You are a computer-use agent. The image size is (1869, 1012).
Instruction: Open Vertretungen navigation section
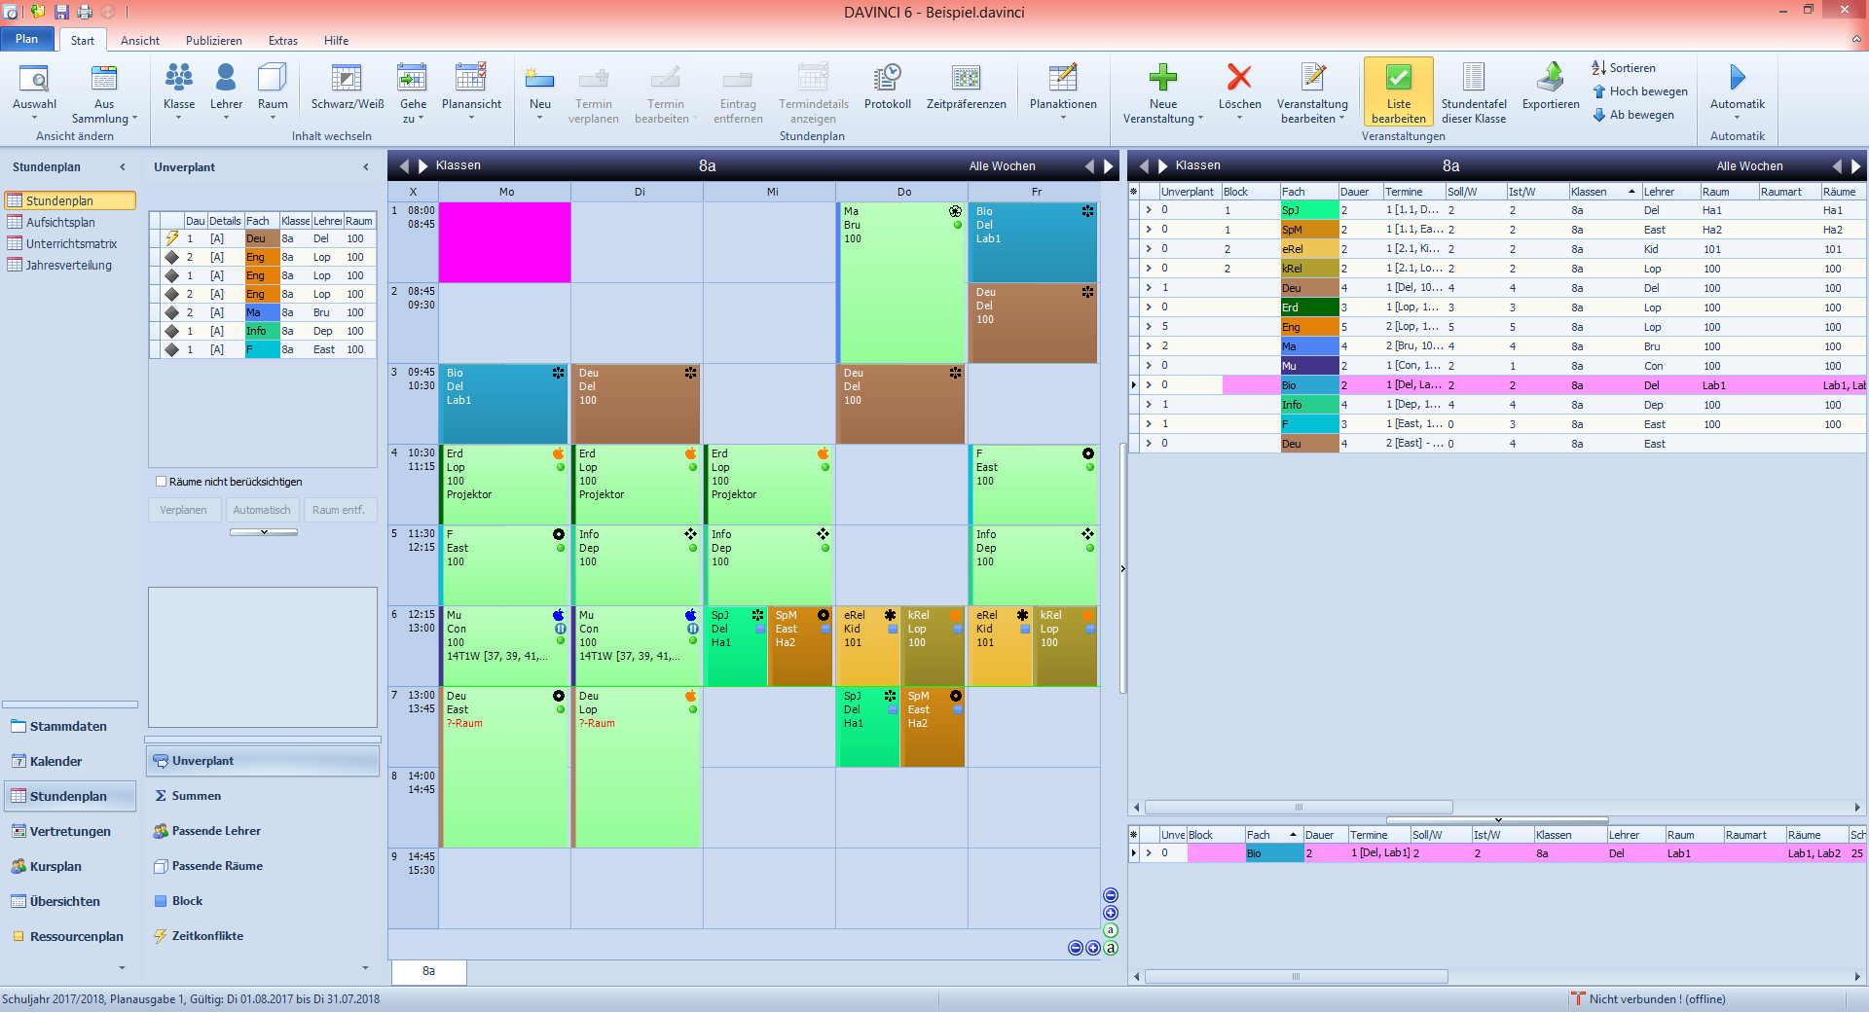[x=68, y=831]
